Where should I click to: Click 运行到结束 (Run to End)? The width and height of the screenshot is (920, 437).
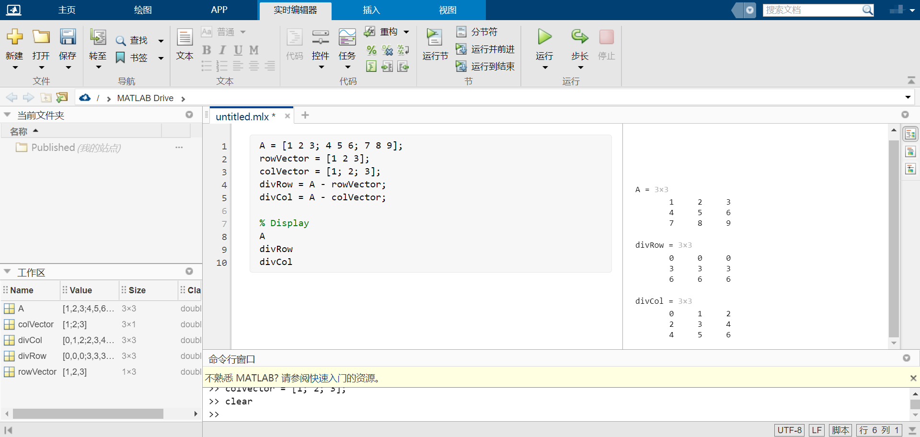pyautogui.click(x=485, y=66)
